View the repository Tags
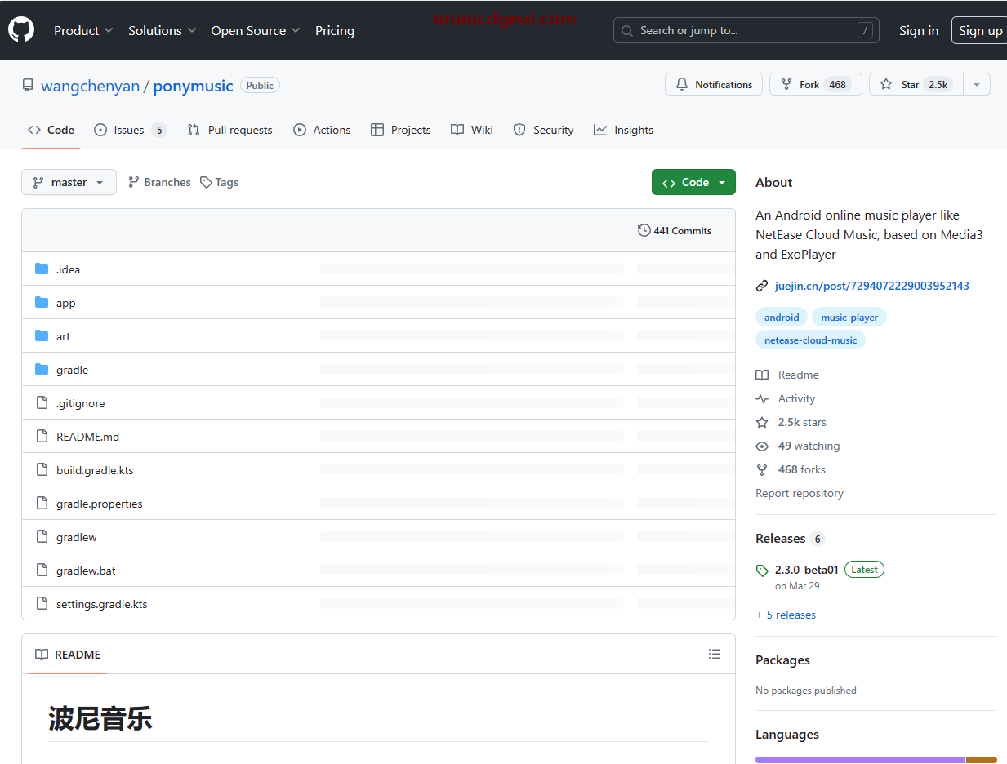1007x764 pixels. pyautogui.click(x=219, y=182)
